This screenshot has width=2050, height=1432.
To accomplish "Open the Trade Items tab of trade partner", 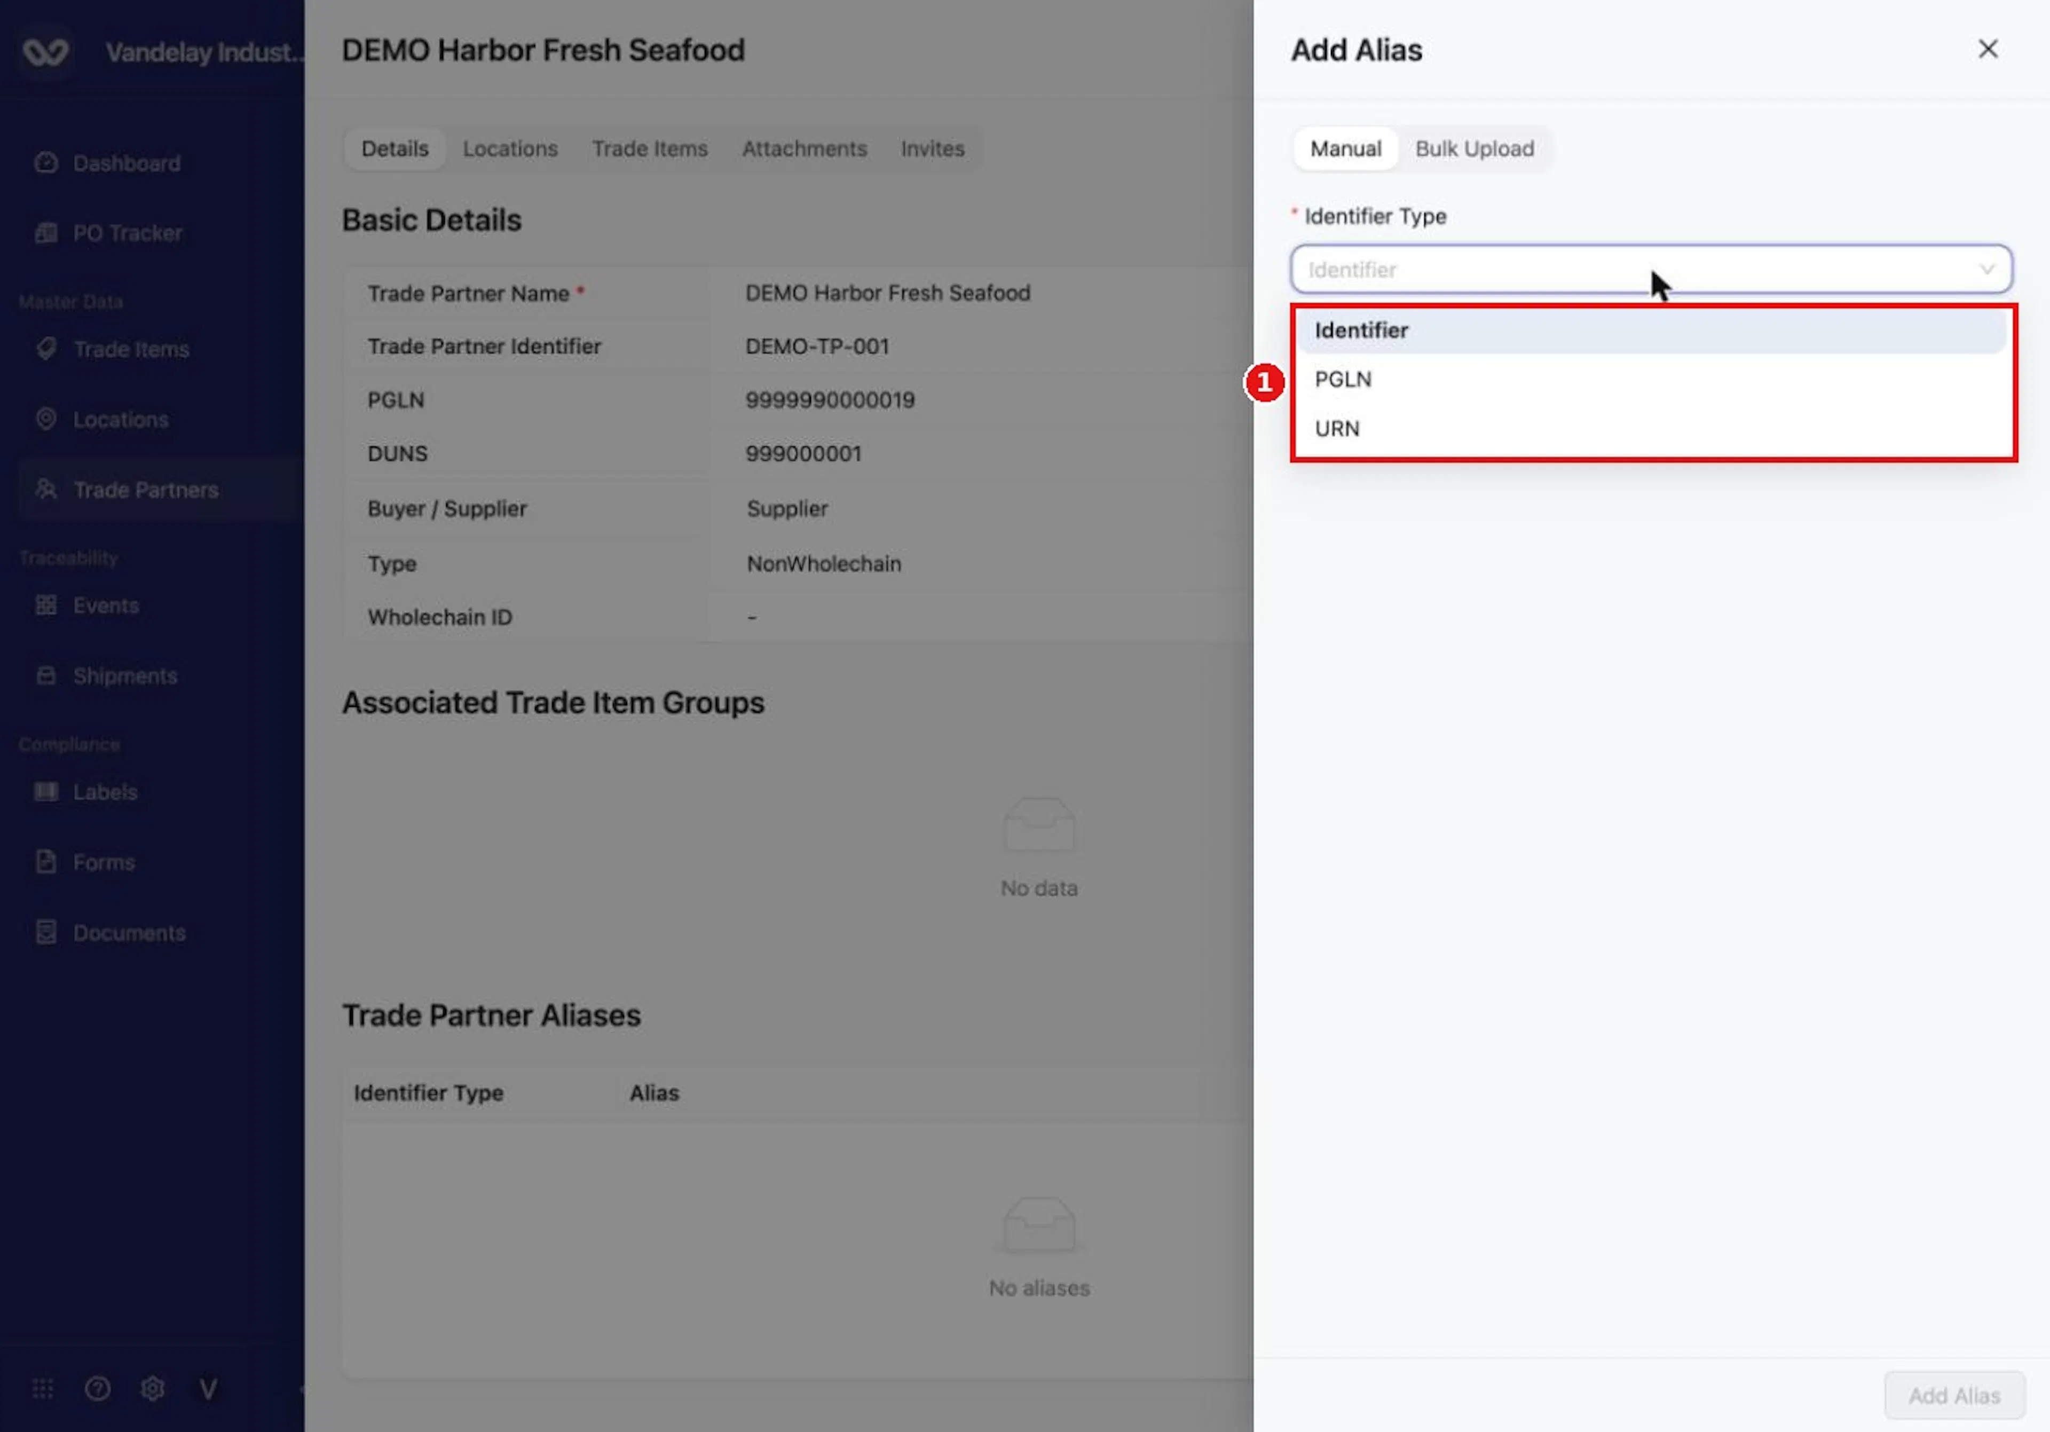I will click(x=649, y=148).
